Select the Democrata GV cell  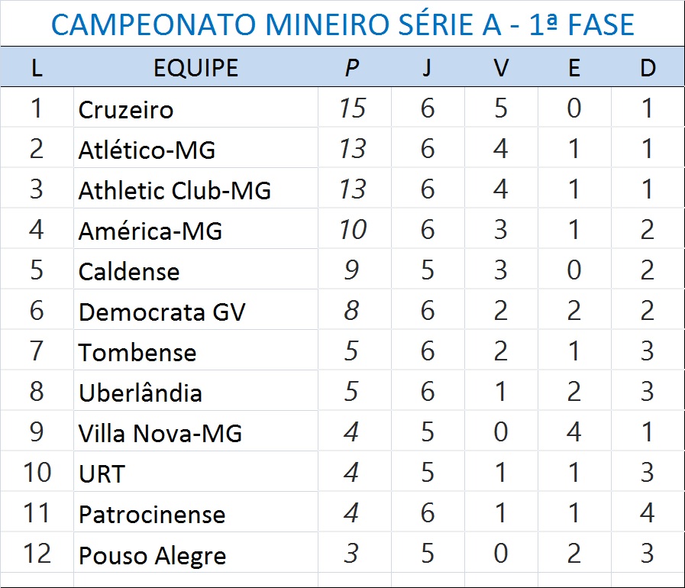(x=162, y=312)
